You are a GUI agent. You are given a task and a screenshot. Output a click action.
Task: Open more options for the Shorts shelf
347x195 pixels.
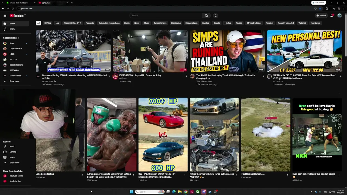pyautogui.click(x=339, y=93)
